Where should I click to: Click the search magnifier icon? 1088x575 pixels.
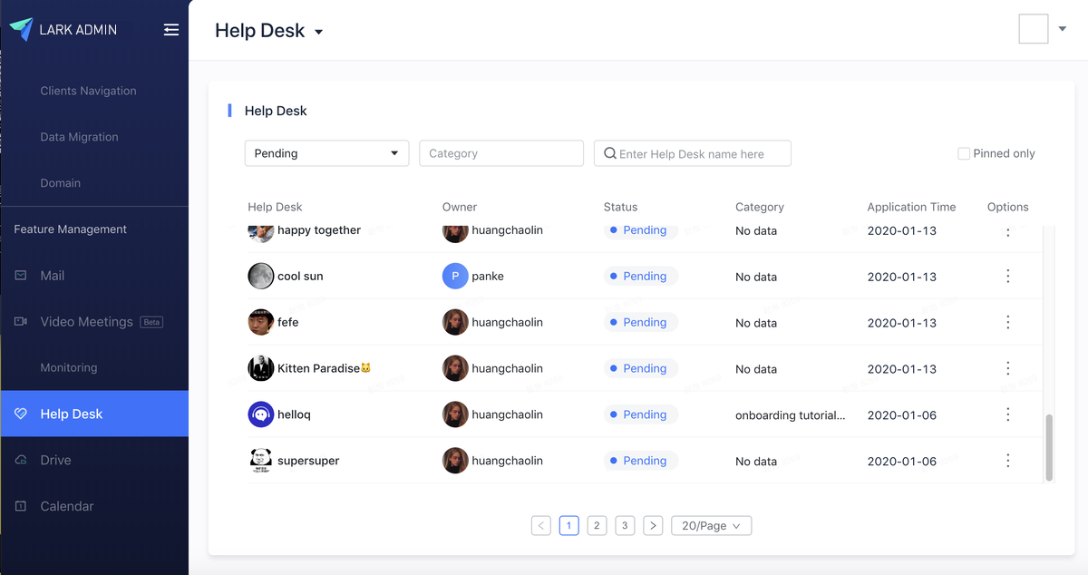click(610, 154)
